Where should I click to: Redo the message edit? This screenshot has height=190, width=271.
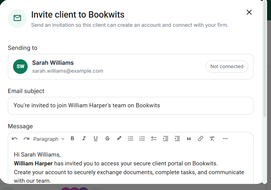26,139
